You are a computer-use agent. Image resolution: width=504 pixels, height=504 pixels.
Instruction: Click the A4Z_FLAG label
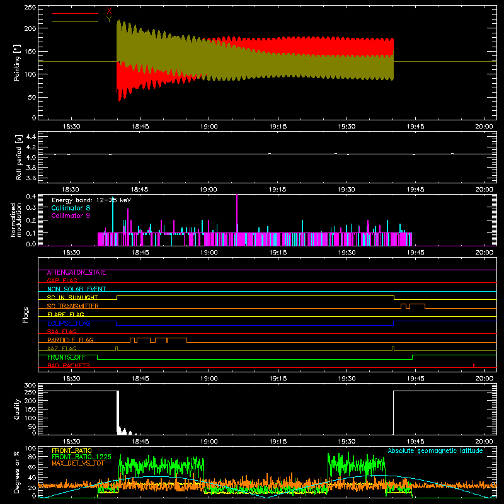(62, 348)
